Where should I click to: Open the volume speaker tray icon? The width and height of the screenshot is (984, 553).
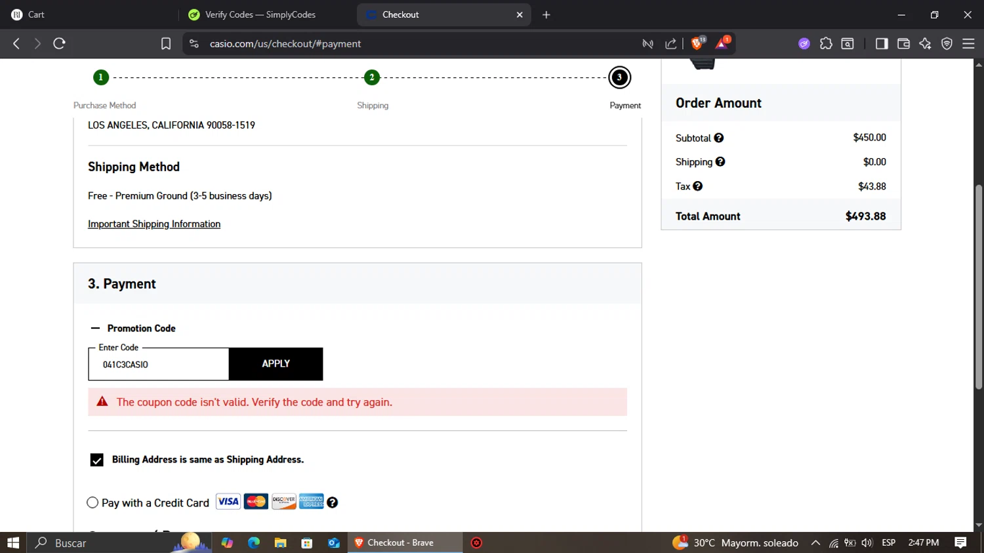point(867,543)
